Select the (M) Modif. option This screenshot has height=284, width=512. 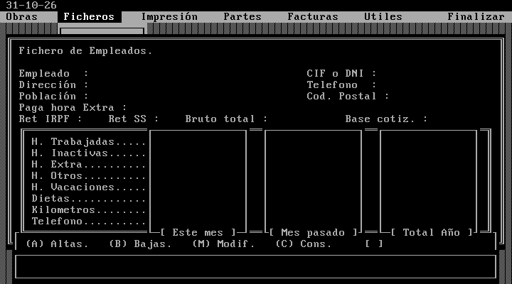tap(223, 244)
